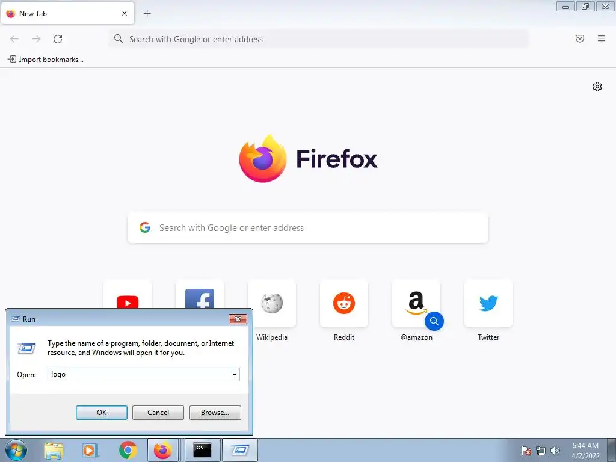Click the search box with Google logo
This screenshot has width=616, height=462.
pyautogui.click(x=308, y=228)
